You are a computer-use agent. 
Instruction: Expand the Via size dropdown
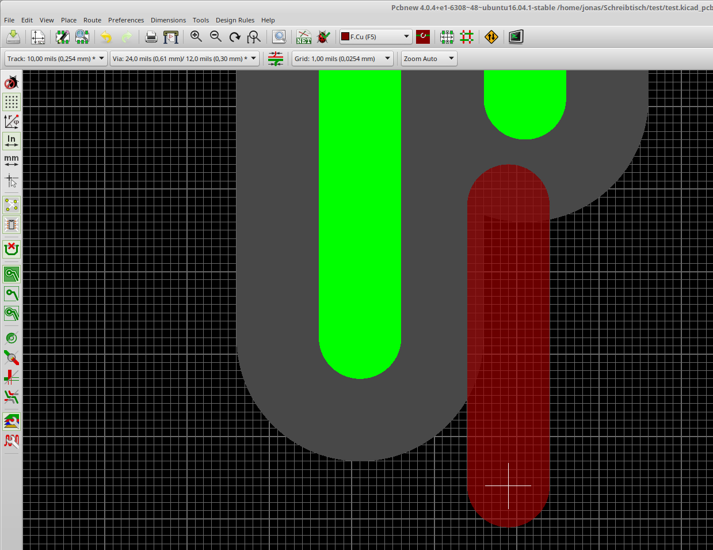click(184, 59)
